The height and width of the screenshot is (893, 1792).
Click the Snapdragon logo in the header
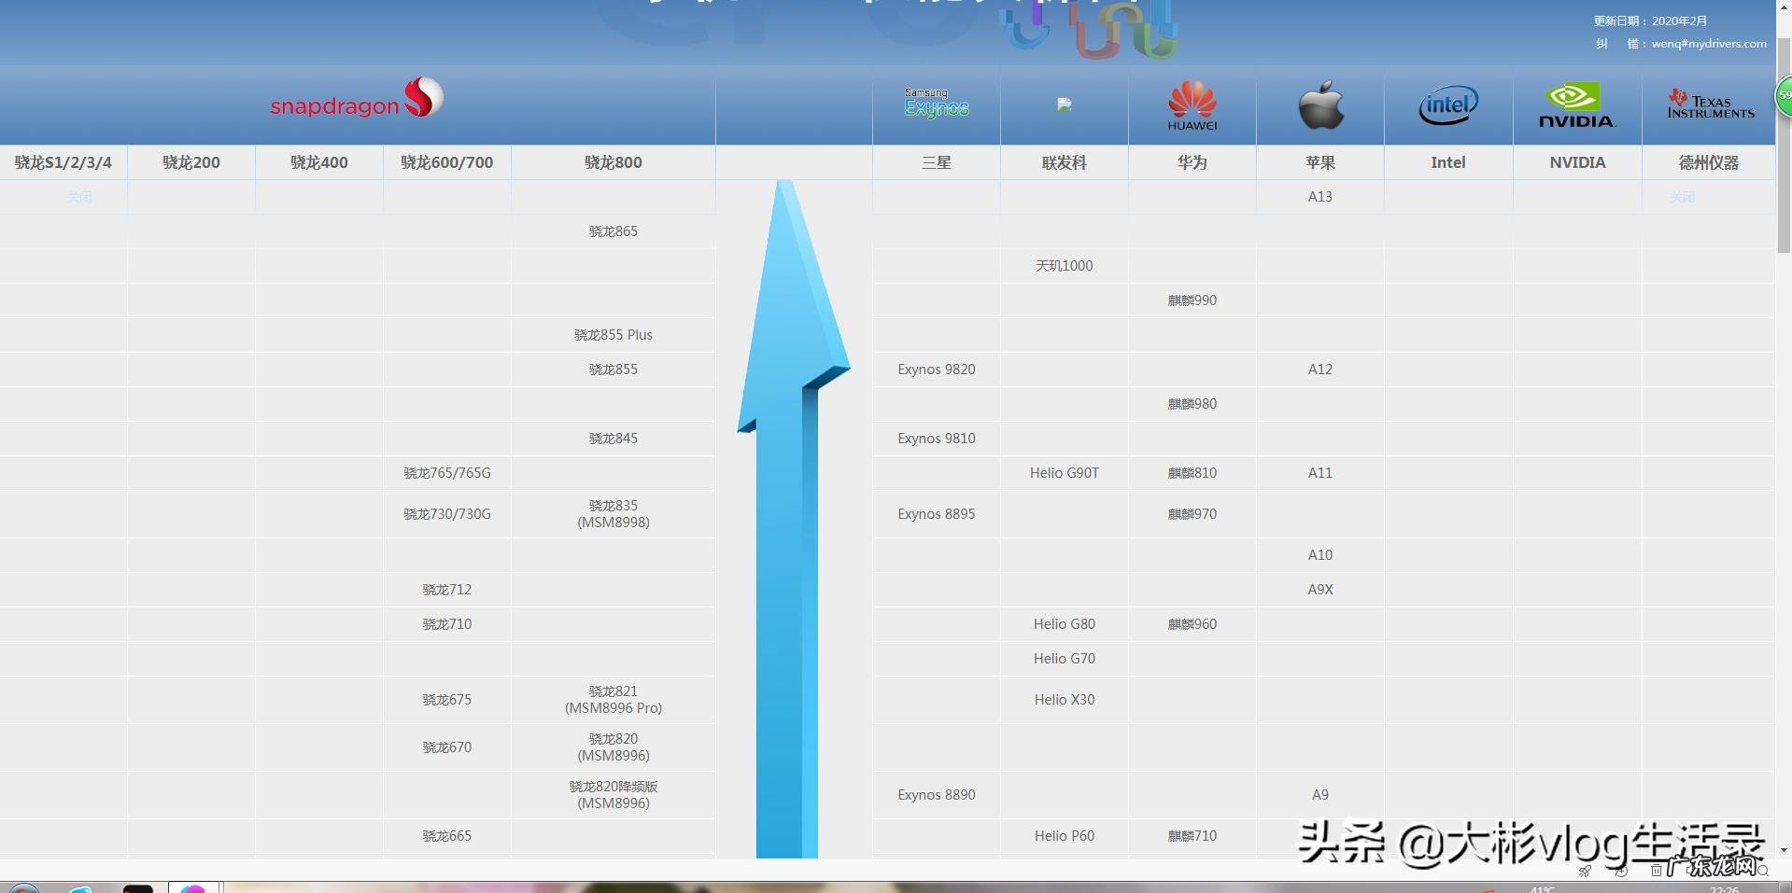357,100
